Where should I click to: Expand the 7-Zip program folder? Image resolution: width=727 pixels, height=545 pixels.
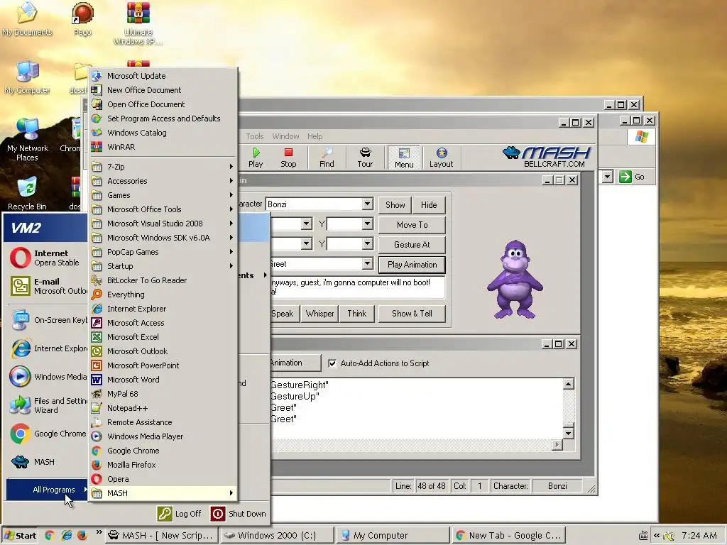tap(163, 167)
